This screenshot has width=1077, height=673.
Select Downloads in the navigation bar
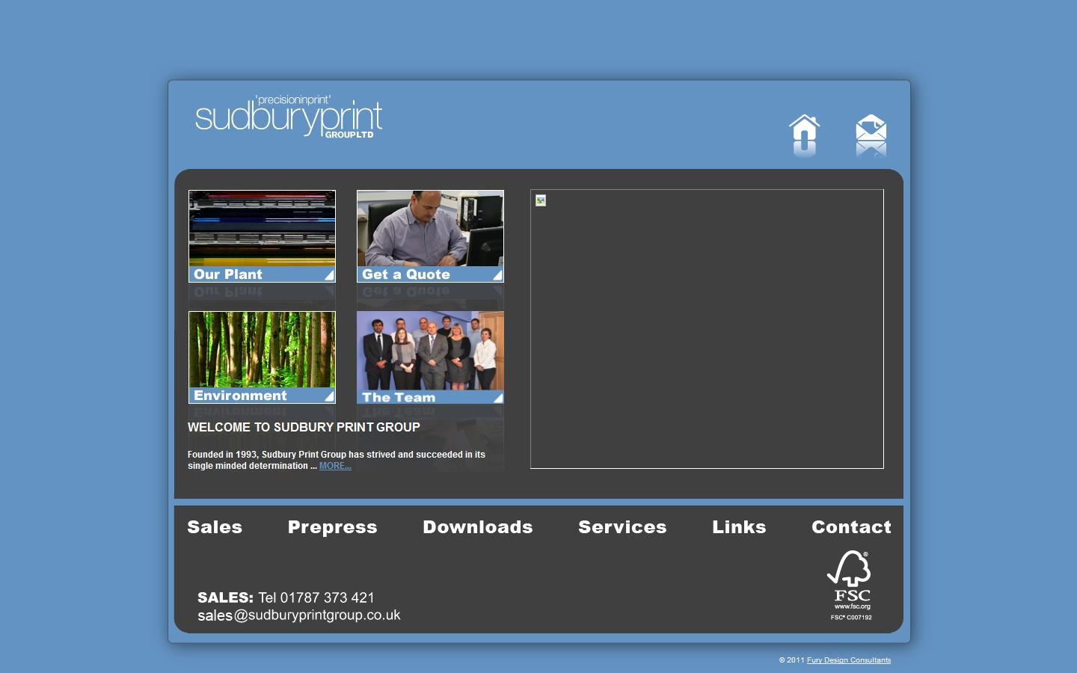point(478,528)
